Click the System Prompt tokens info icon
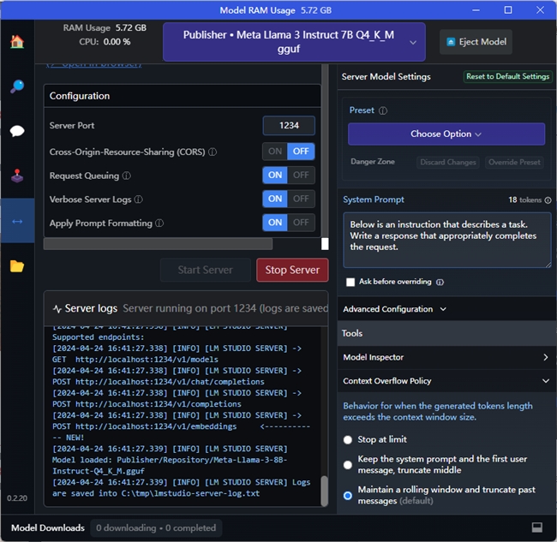This screenshot has width=557, height=542. [x=548, y=200]
